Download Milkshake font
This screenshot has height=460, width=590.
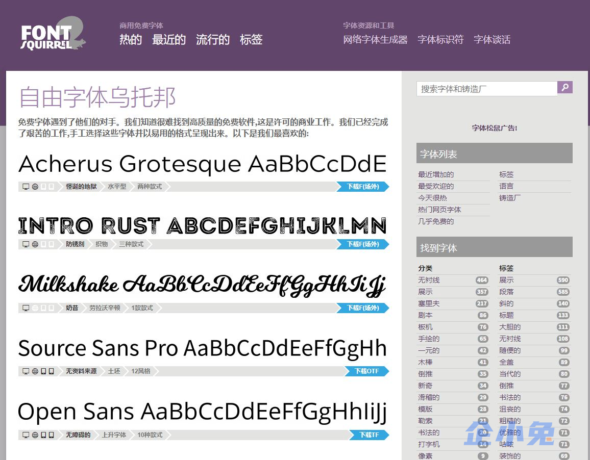(x=362, y=308)
